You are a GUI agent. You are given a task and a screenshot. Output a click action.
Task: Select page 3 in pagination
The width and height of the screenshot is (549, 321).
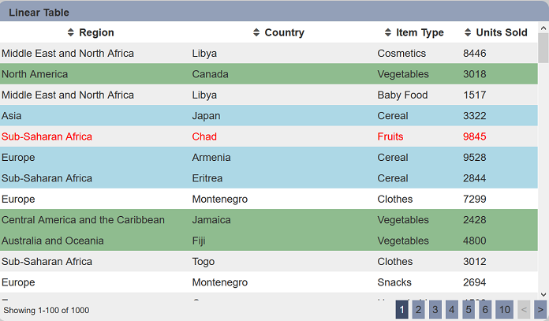tap(435, 309)
